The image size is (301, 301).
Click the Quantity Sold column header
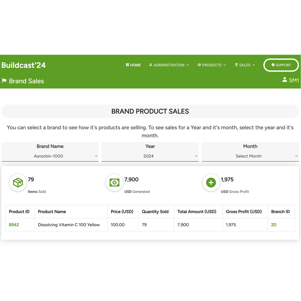click(x=155, y=212)
